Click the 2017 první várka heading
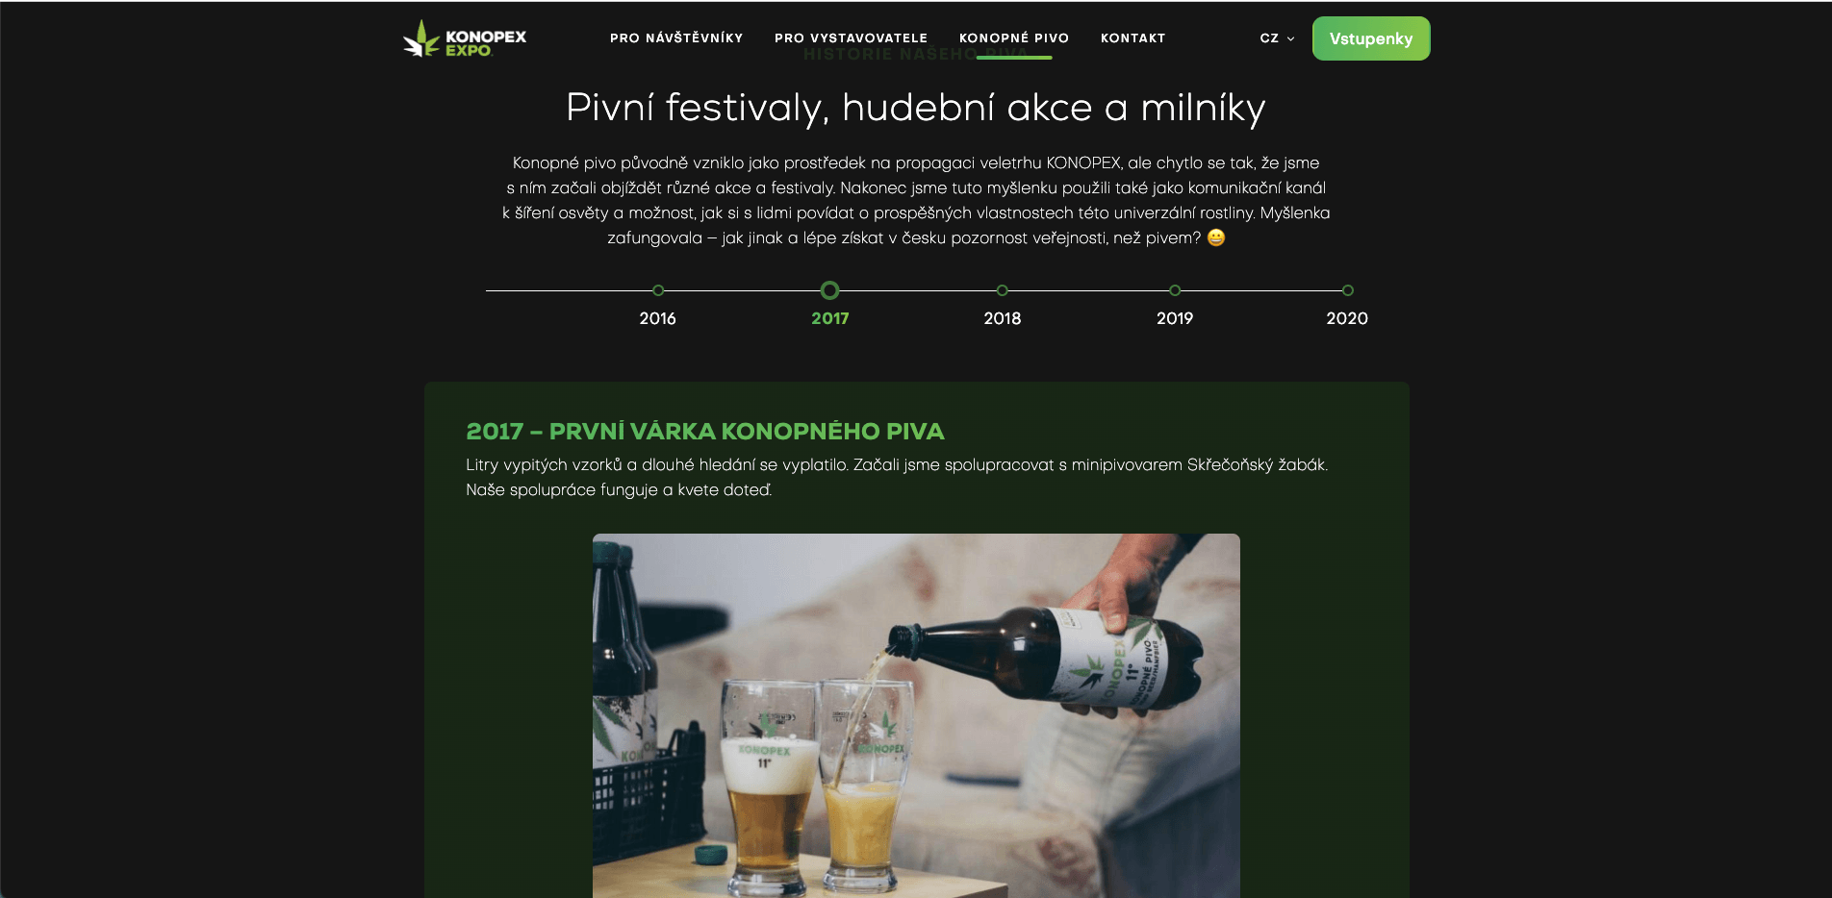Viewport: 1832px width, 898px height. pos(705,432)
